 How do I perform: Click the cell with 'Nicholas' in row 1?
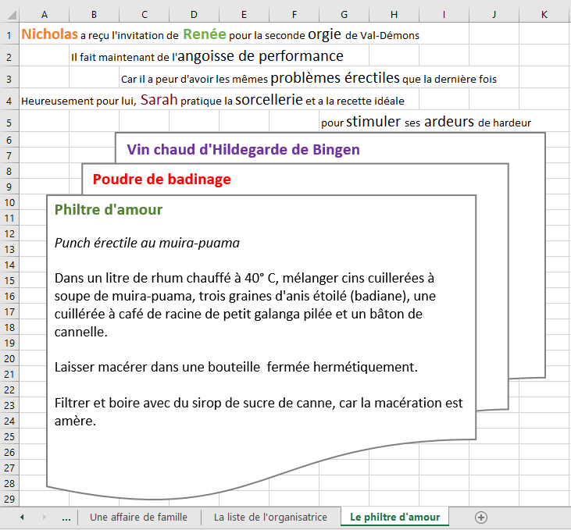49,34
